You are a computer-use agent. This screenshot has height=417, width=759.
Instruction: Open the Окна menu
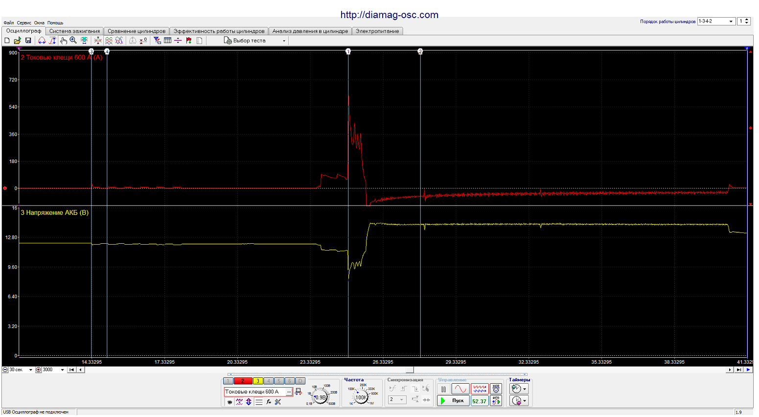pyautogui.click(x=39, y=23)
